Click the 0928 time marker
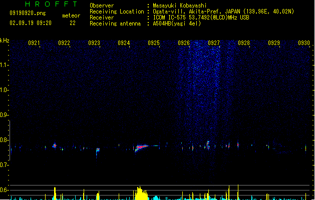The height and width of the screenshot is (200, 315). (x=244, y=43)
